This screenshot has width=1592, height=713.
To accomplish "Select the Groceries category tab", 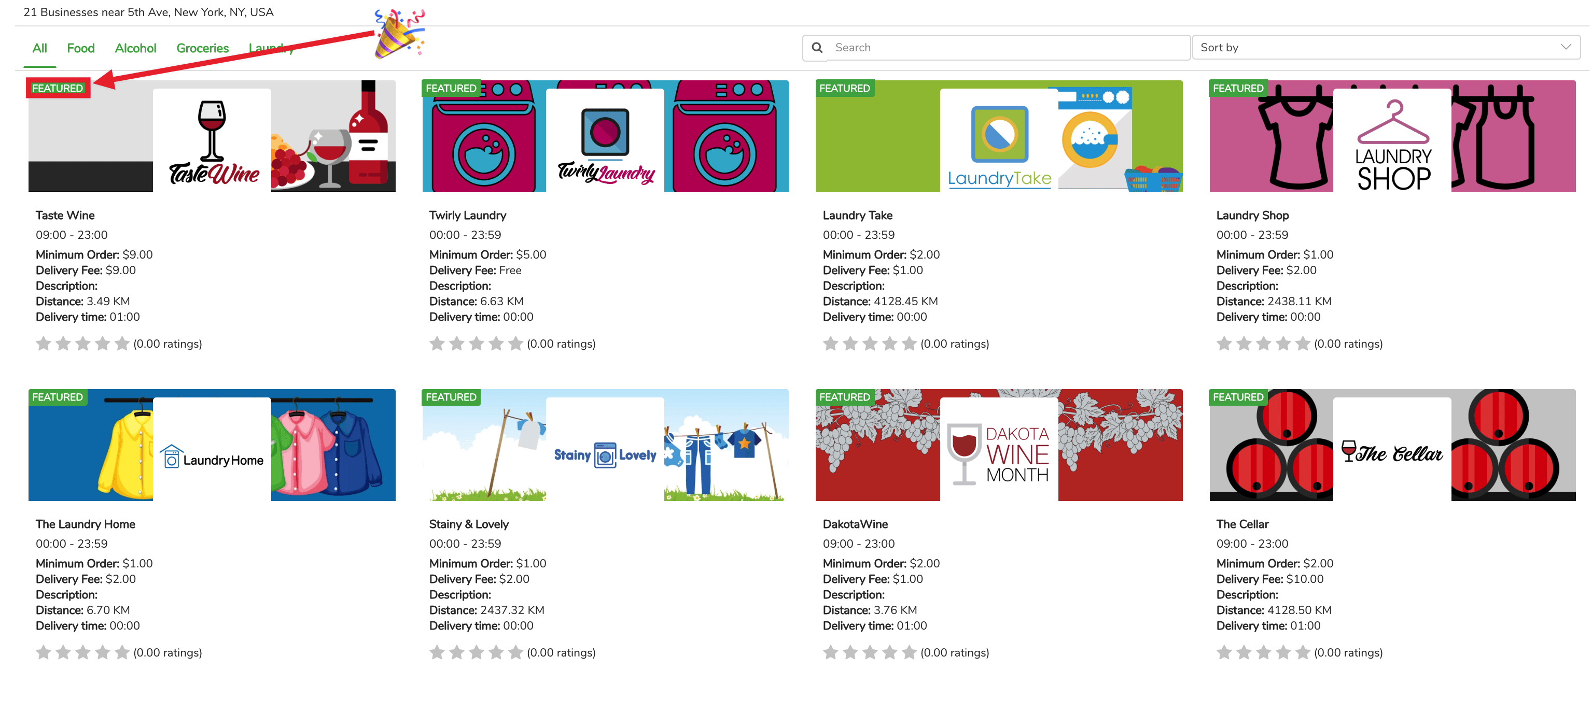I will click(202, 48).
